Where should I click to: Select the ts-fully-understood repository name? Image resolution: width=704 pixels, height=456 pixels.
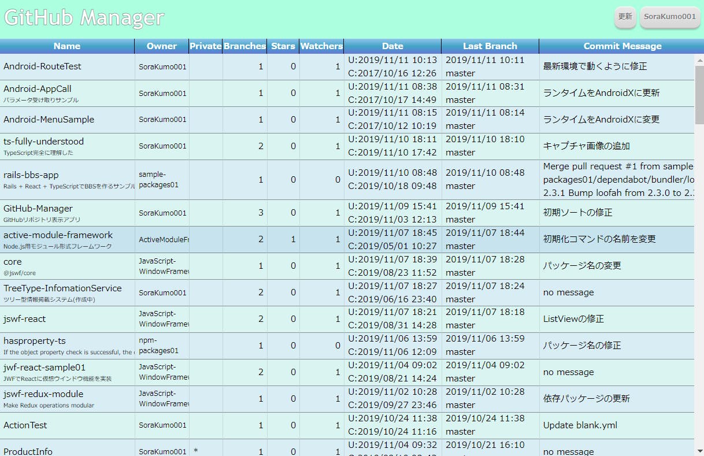click(43, 142)
